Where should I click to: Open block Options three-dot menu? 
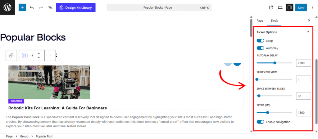tap(50, 55)
